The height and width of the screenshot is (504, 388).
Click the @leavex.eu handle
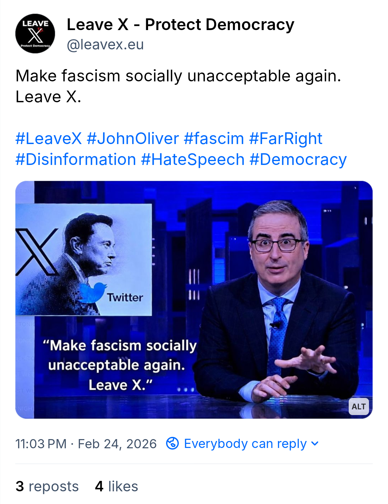click(x=105, y=45)
